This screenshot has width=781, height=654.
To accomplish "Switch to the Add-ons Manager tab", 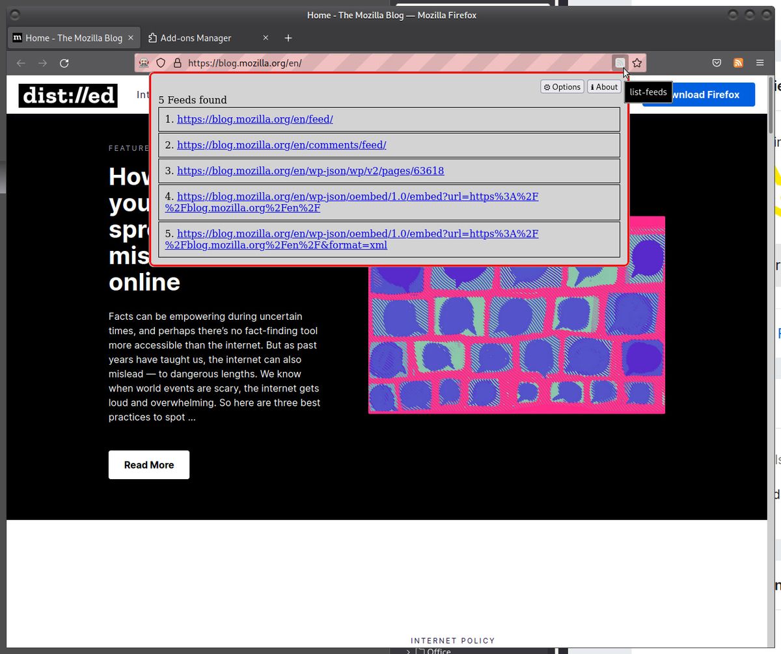I will click(194, 38).
